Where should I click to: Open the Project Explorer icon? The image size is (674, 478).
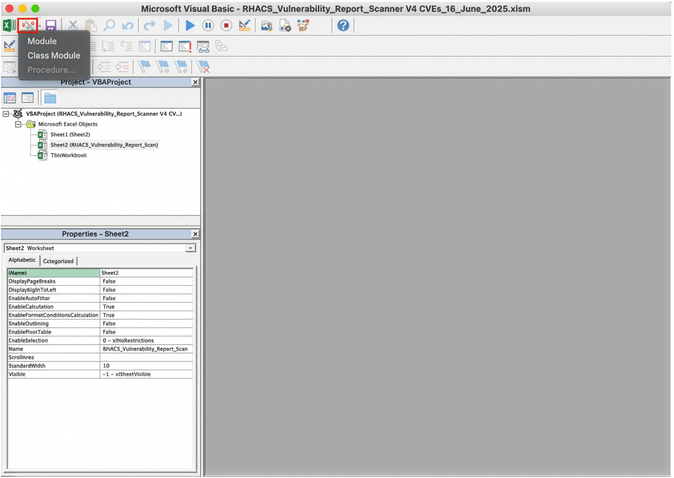point(267,26)
